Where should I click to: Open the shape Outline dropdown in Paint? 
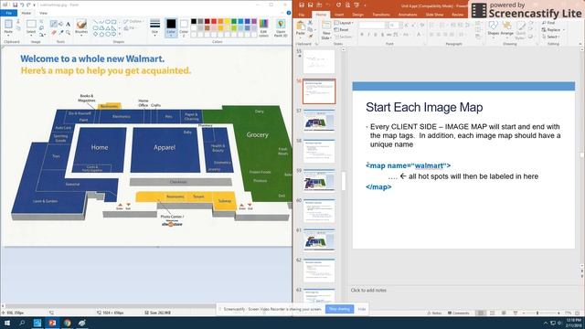(134, 21)
